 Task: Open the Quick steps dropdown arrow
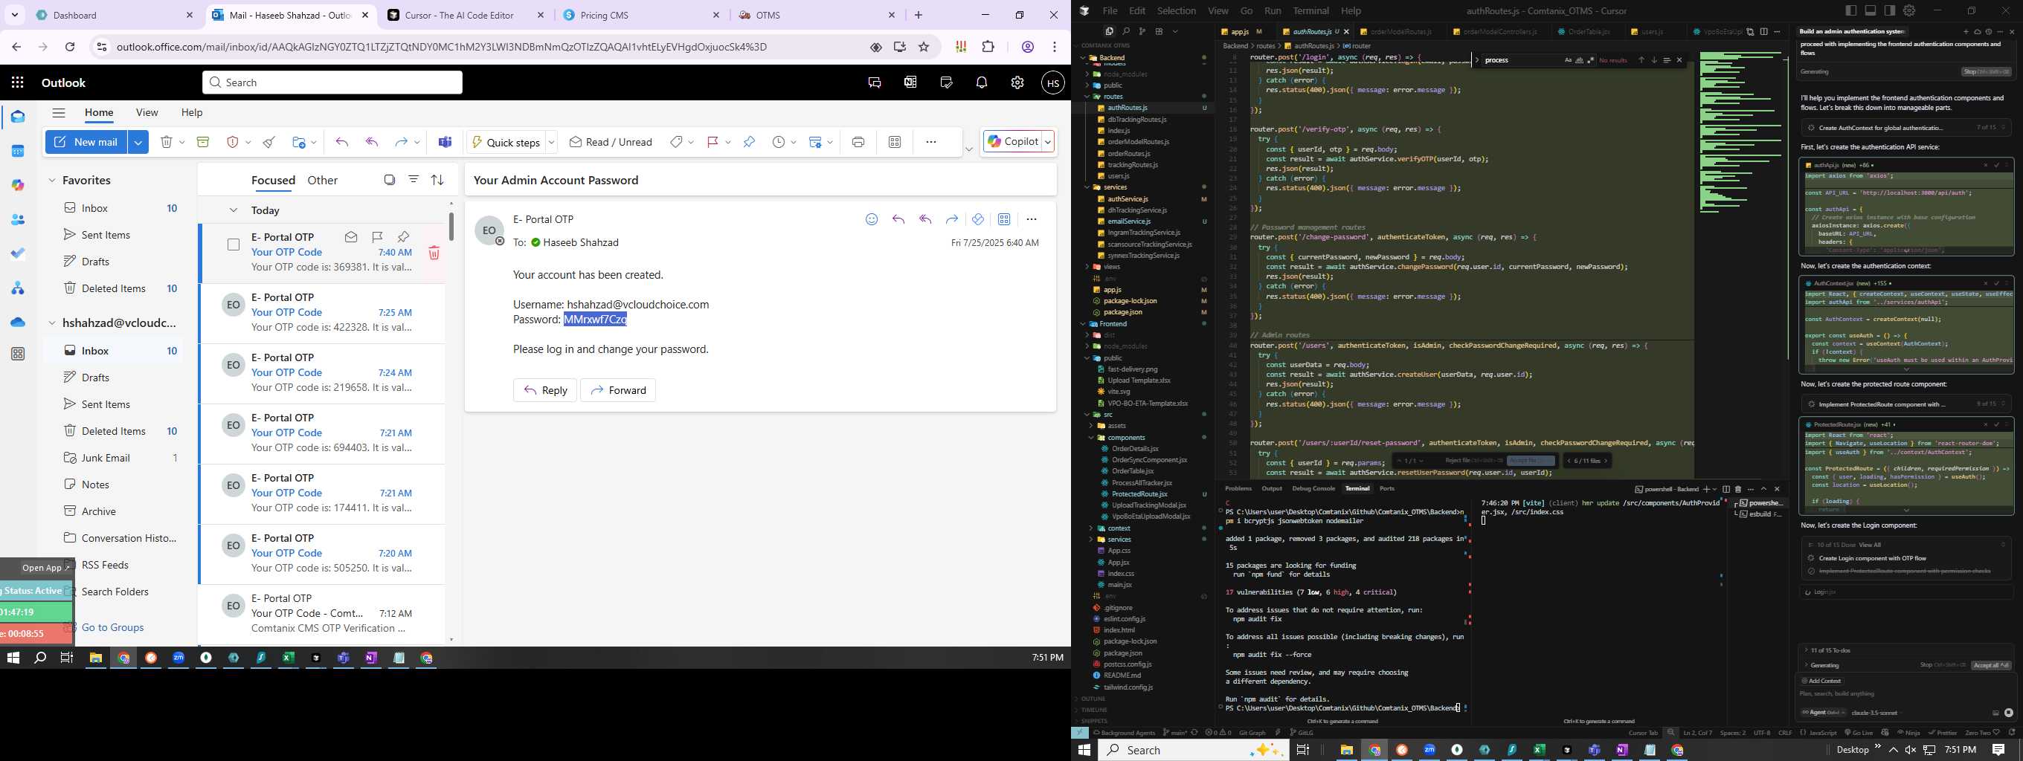[x=551, y=142]
